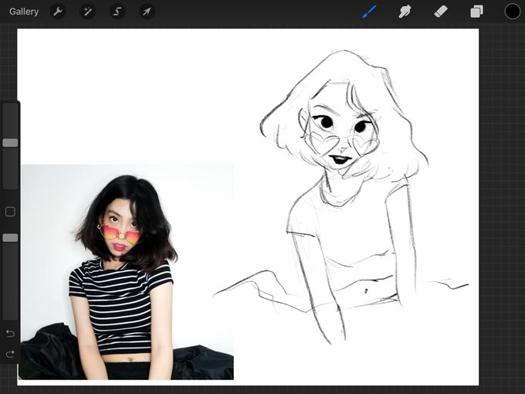Open the black color swatch picker
The height and width of the screenshot is (394, 525).
point(513,12)
